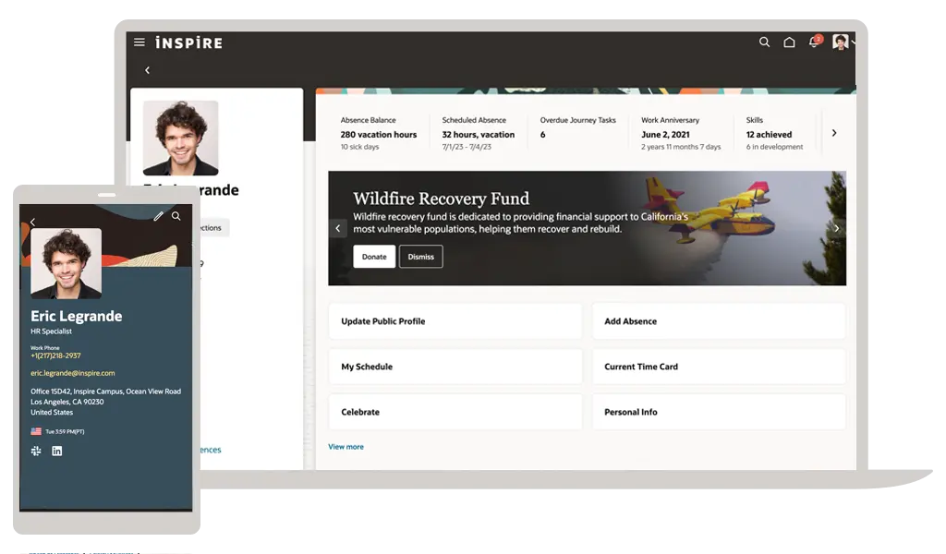Viewport: 946px width, 554px height.
Task: Go back using desktop back arrow
Action: (147, 70)
